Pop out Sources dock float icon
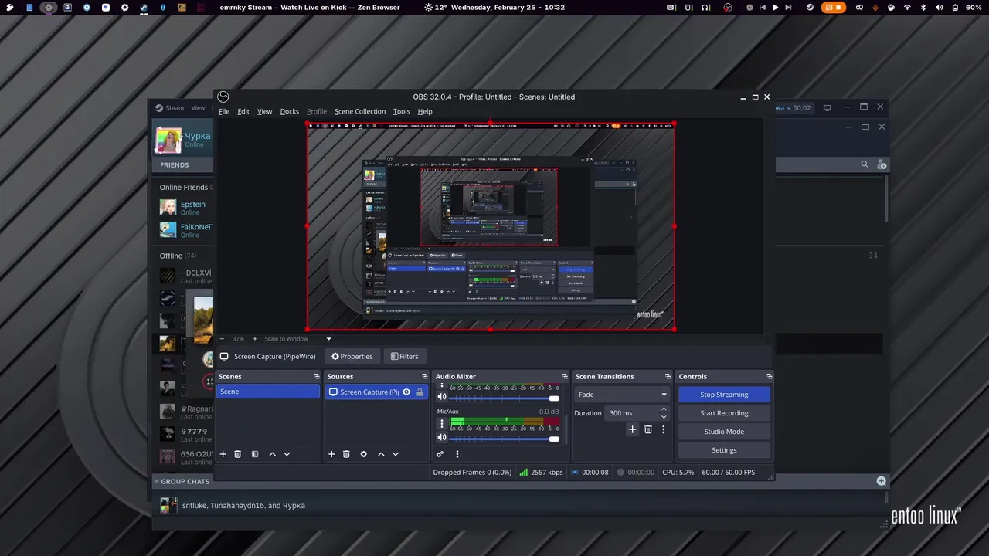Viewport: 989px width, 556px height. point(424,377)
